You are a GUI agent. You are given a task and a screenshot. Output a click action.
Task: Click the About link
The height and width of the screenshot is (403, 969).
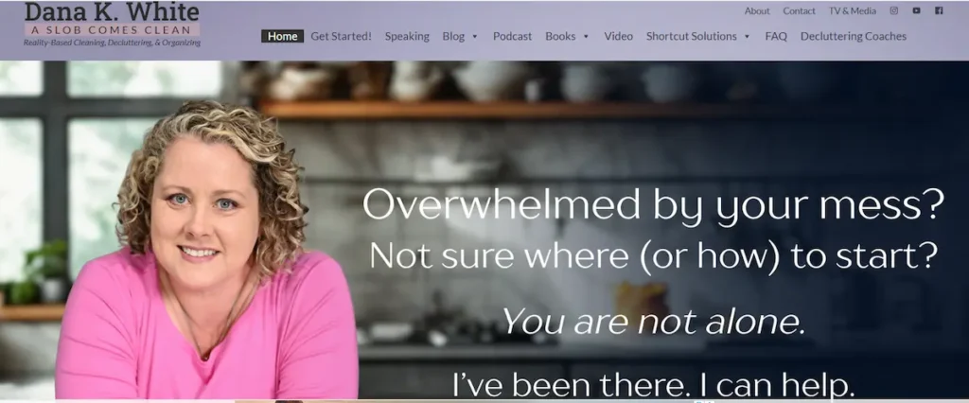pos(757,10)
